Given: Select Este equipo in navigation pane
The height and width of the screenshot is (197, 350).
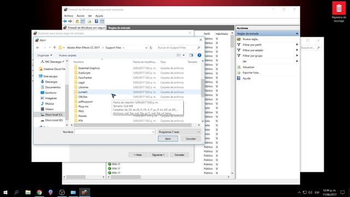Looking at the screenshot, I should [x=50, y=77].
